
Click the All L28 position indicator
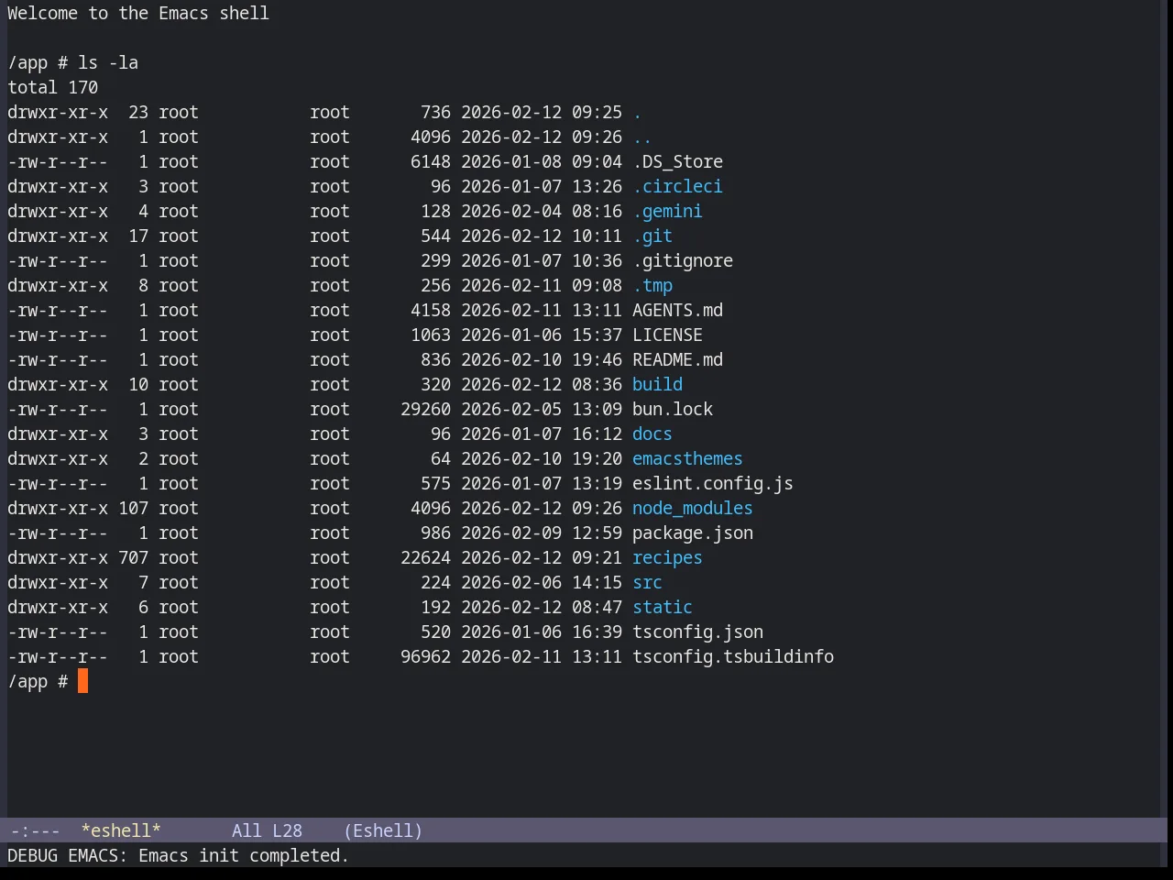pos(267,830)
